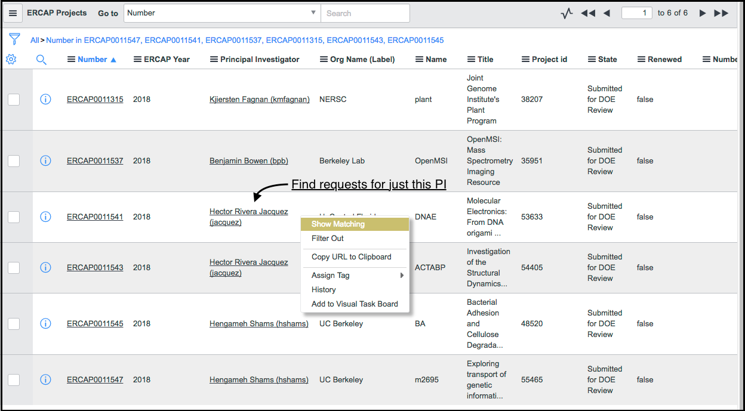The height and width of the screenshot is (411, 745).
Task: Check the box next to ERCAP0011315
Action: [14, 99]
